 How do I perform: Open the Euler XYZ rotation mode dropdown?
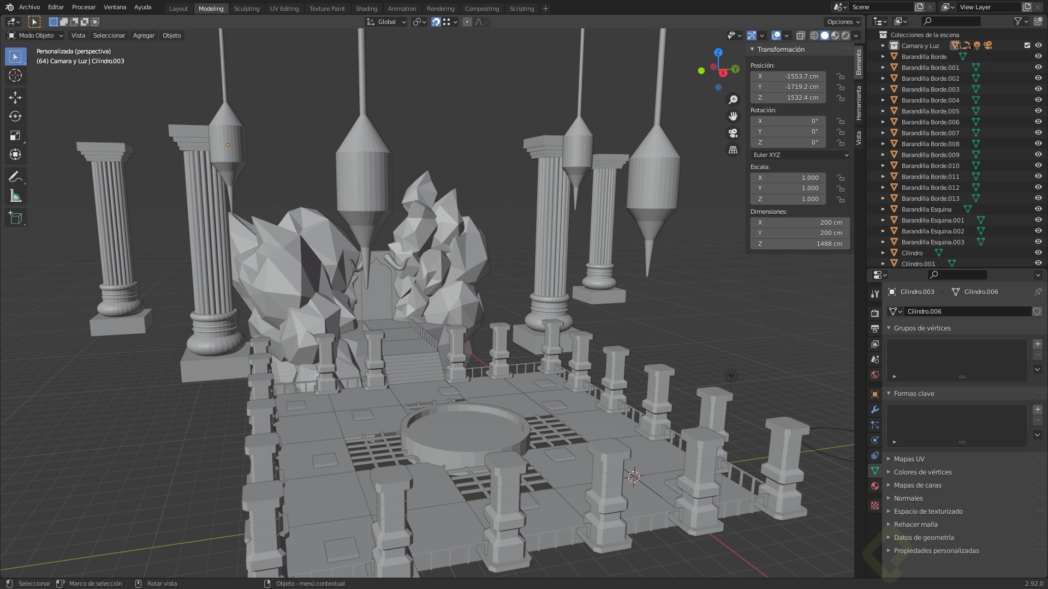(800, 155)
